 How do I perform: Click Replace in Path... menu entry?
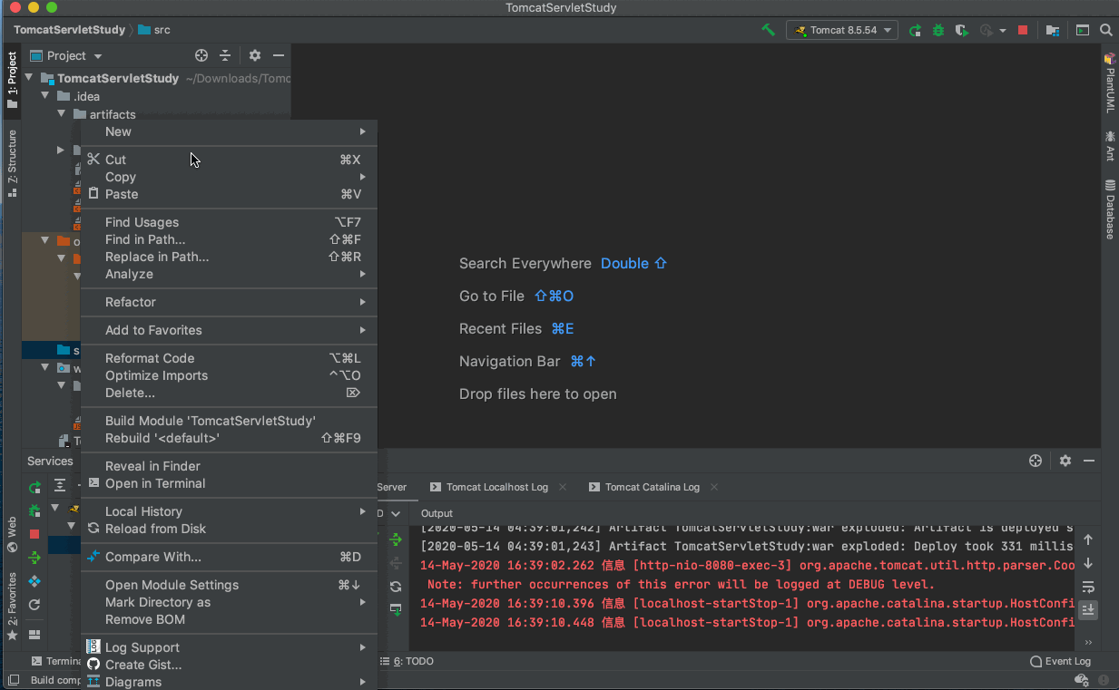click(229, 257)
